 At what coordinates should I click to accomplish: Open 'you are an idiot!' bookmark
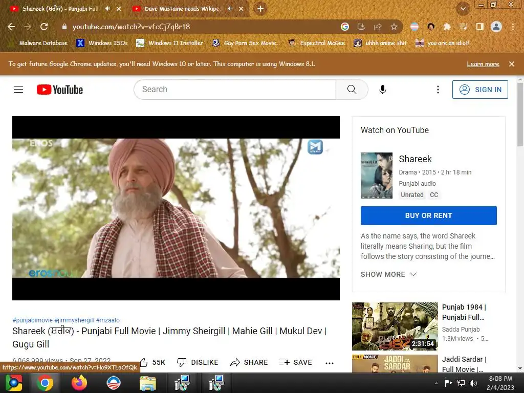pos(442,43)
